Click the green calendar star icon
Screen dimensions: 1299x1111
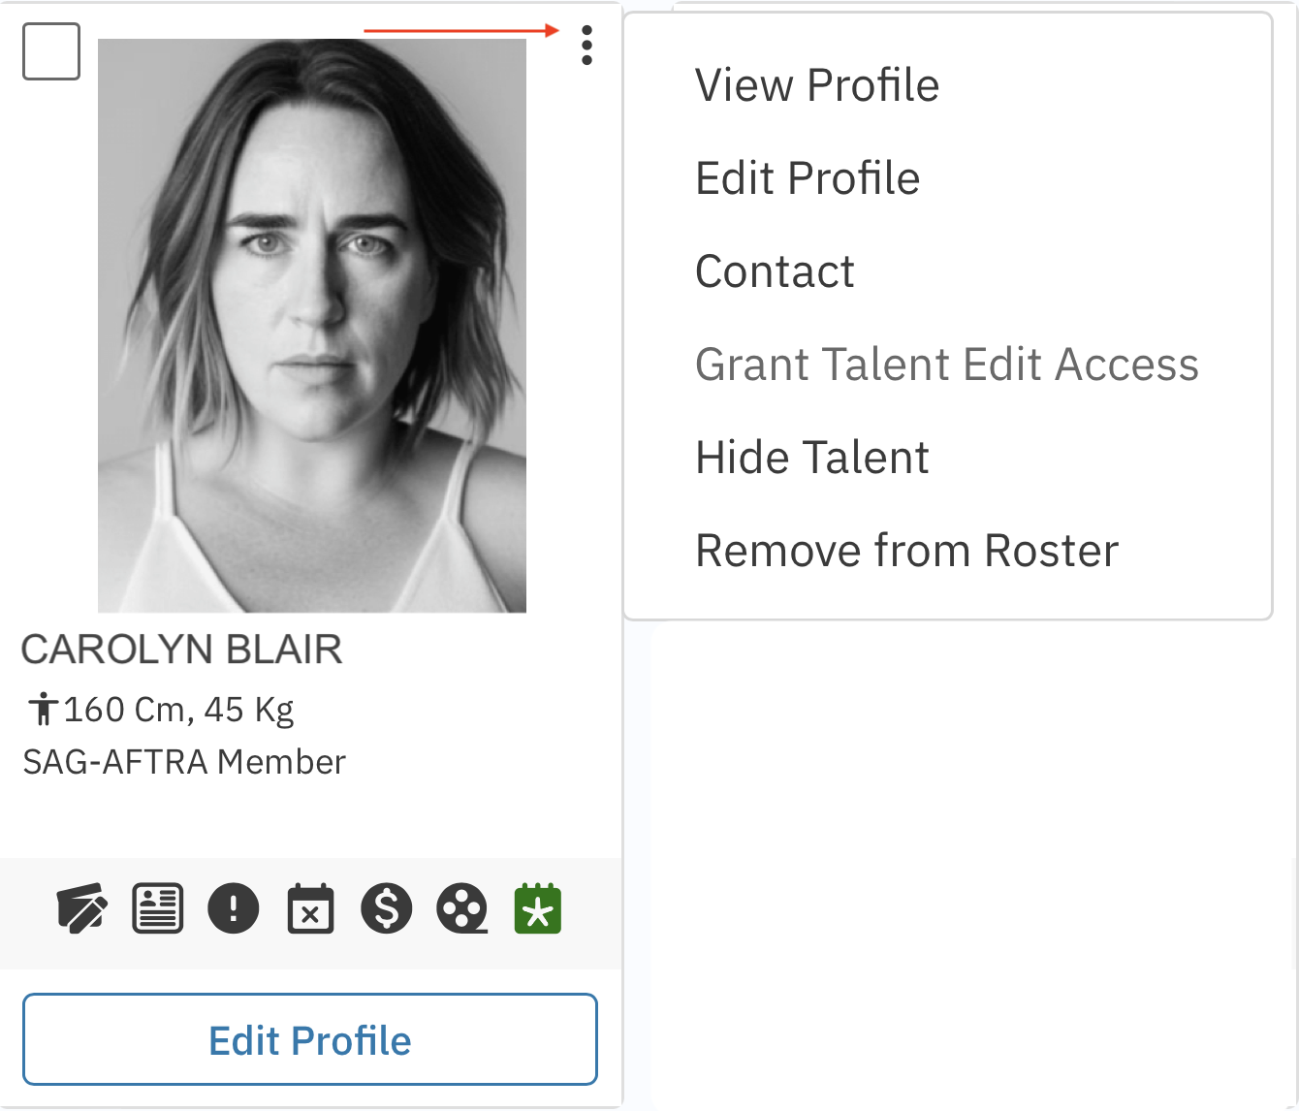(538, 908)
